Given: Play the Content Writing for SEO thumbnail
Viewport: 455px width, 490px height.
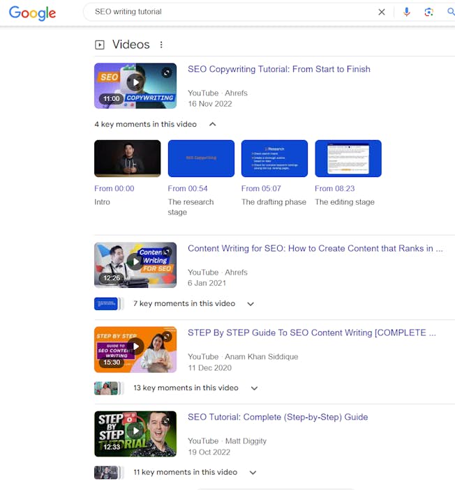Looking at the screenshot, I should click(135, 265).
